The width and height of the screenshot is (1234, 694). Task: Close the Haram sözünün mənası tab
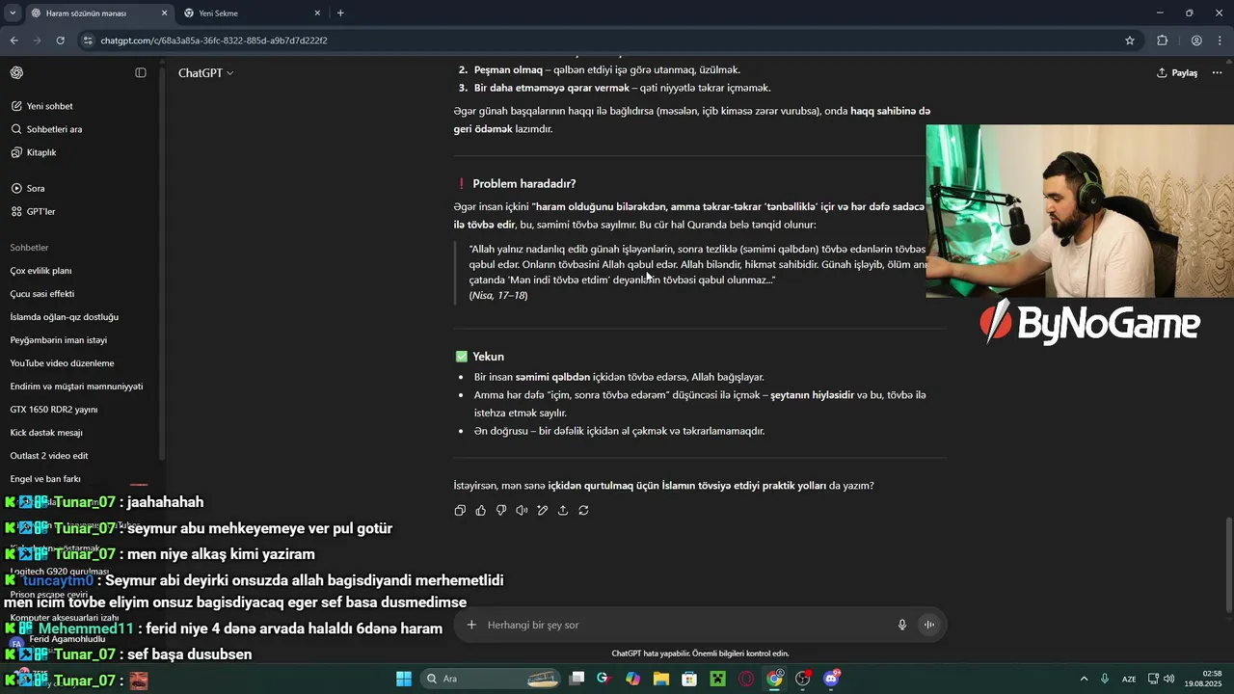[164, 13]
